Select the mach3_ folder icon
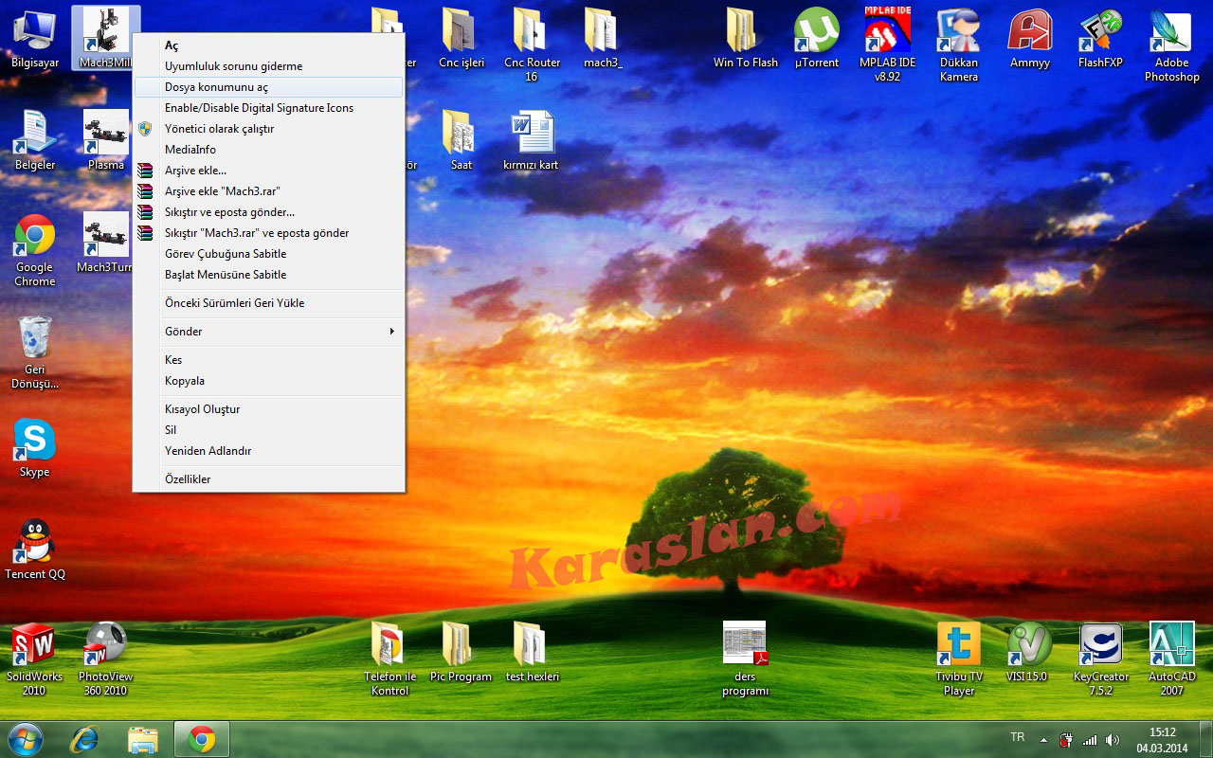This screenshot has width=1213, height=758. coord(603,40)
